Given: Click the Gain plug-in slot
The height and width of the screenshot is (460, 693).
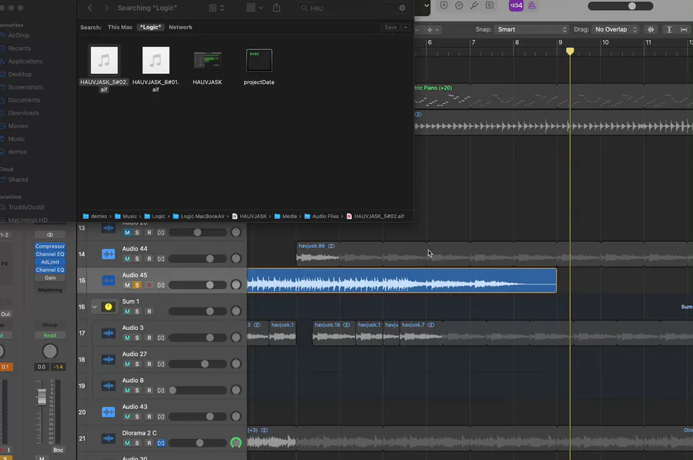Looking at the screenshot, I should (x=50, y=277).
